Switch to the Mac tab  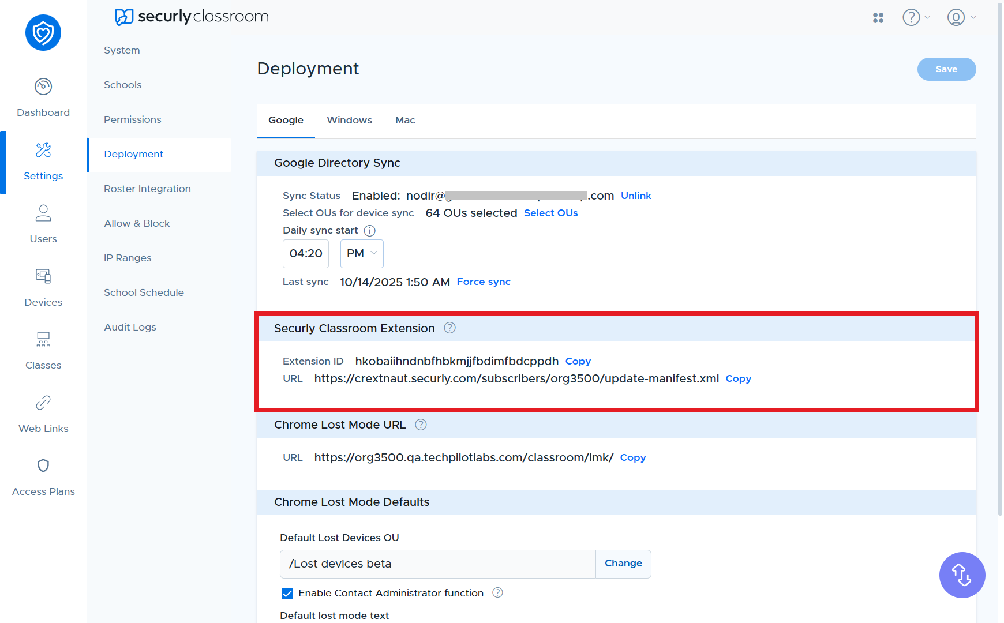[405, 120]
